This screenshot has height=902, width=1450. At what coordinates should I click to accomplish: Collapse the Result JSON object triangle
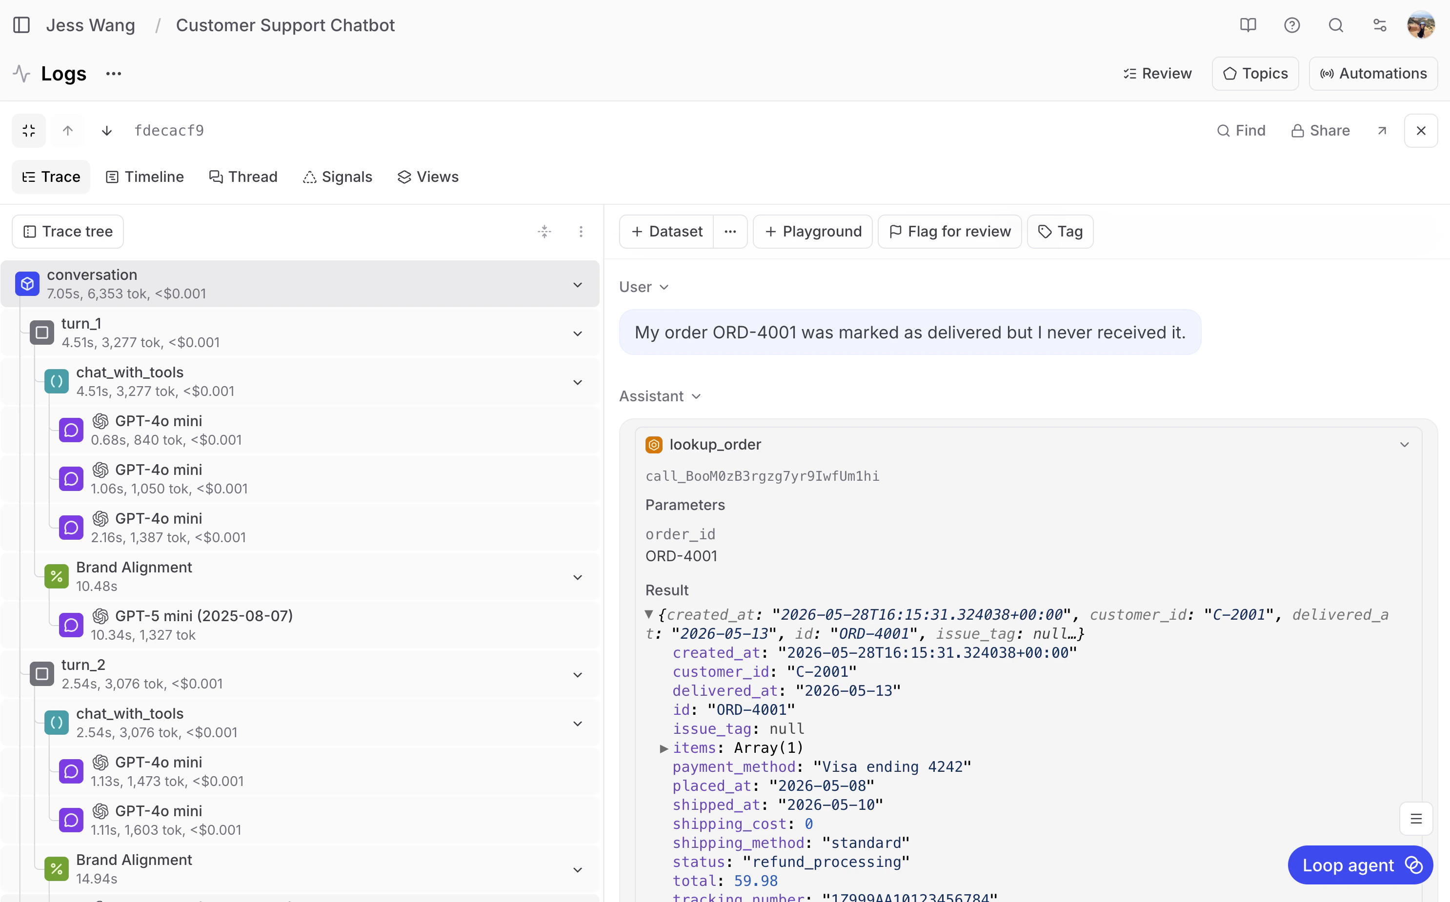(x=649, y=613)
